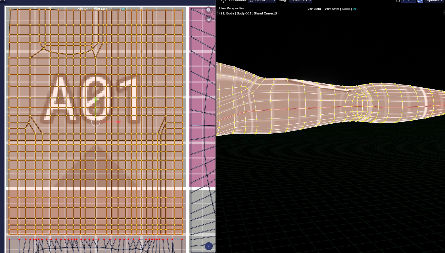
Task: Expand the 3D viewport left toolbar arrow
Action: 218,12
